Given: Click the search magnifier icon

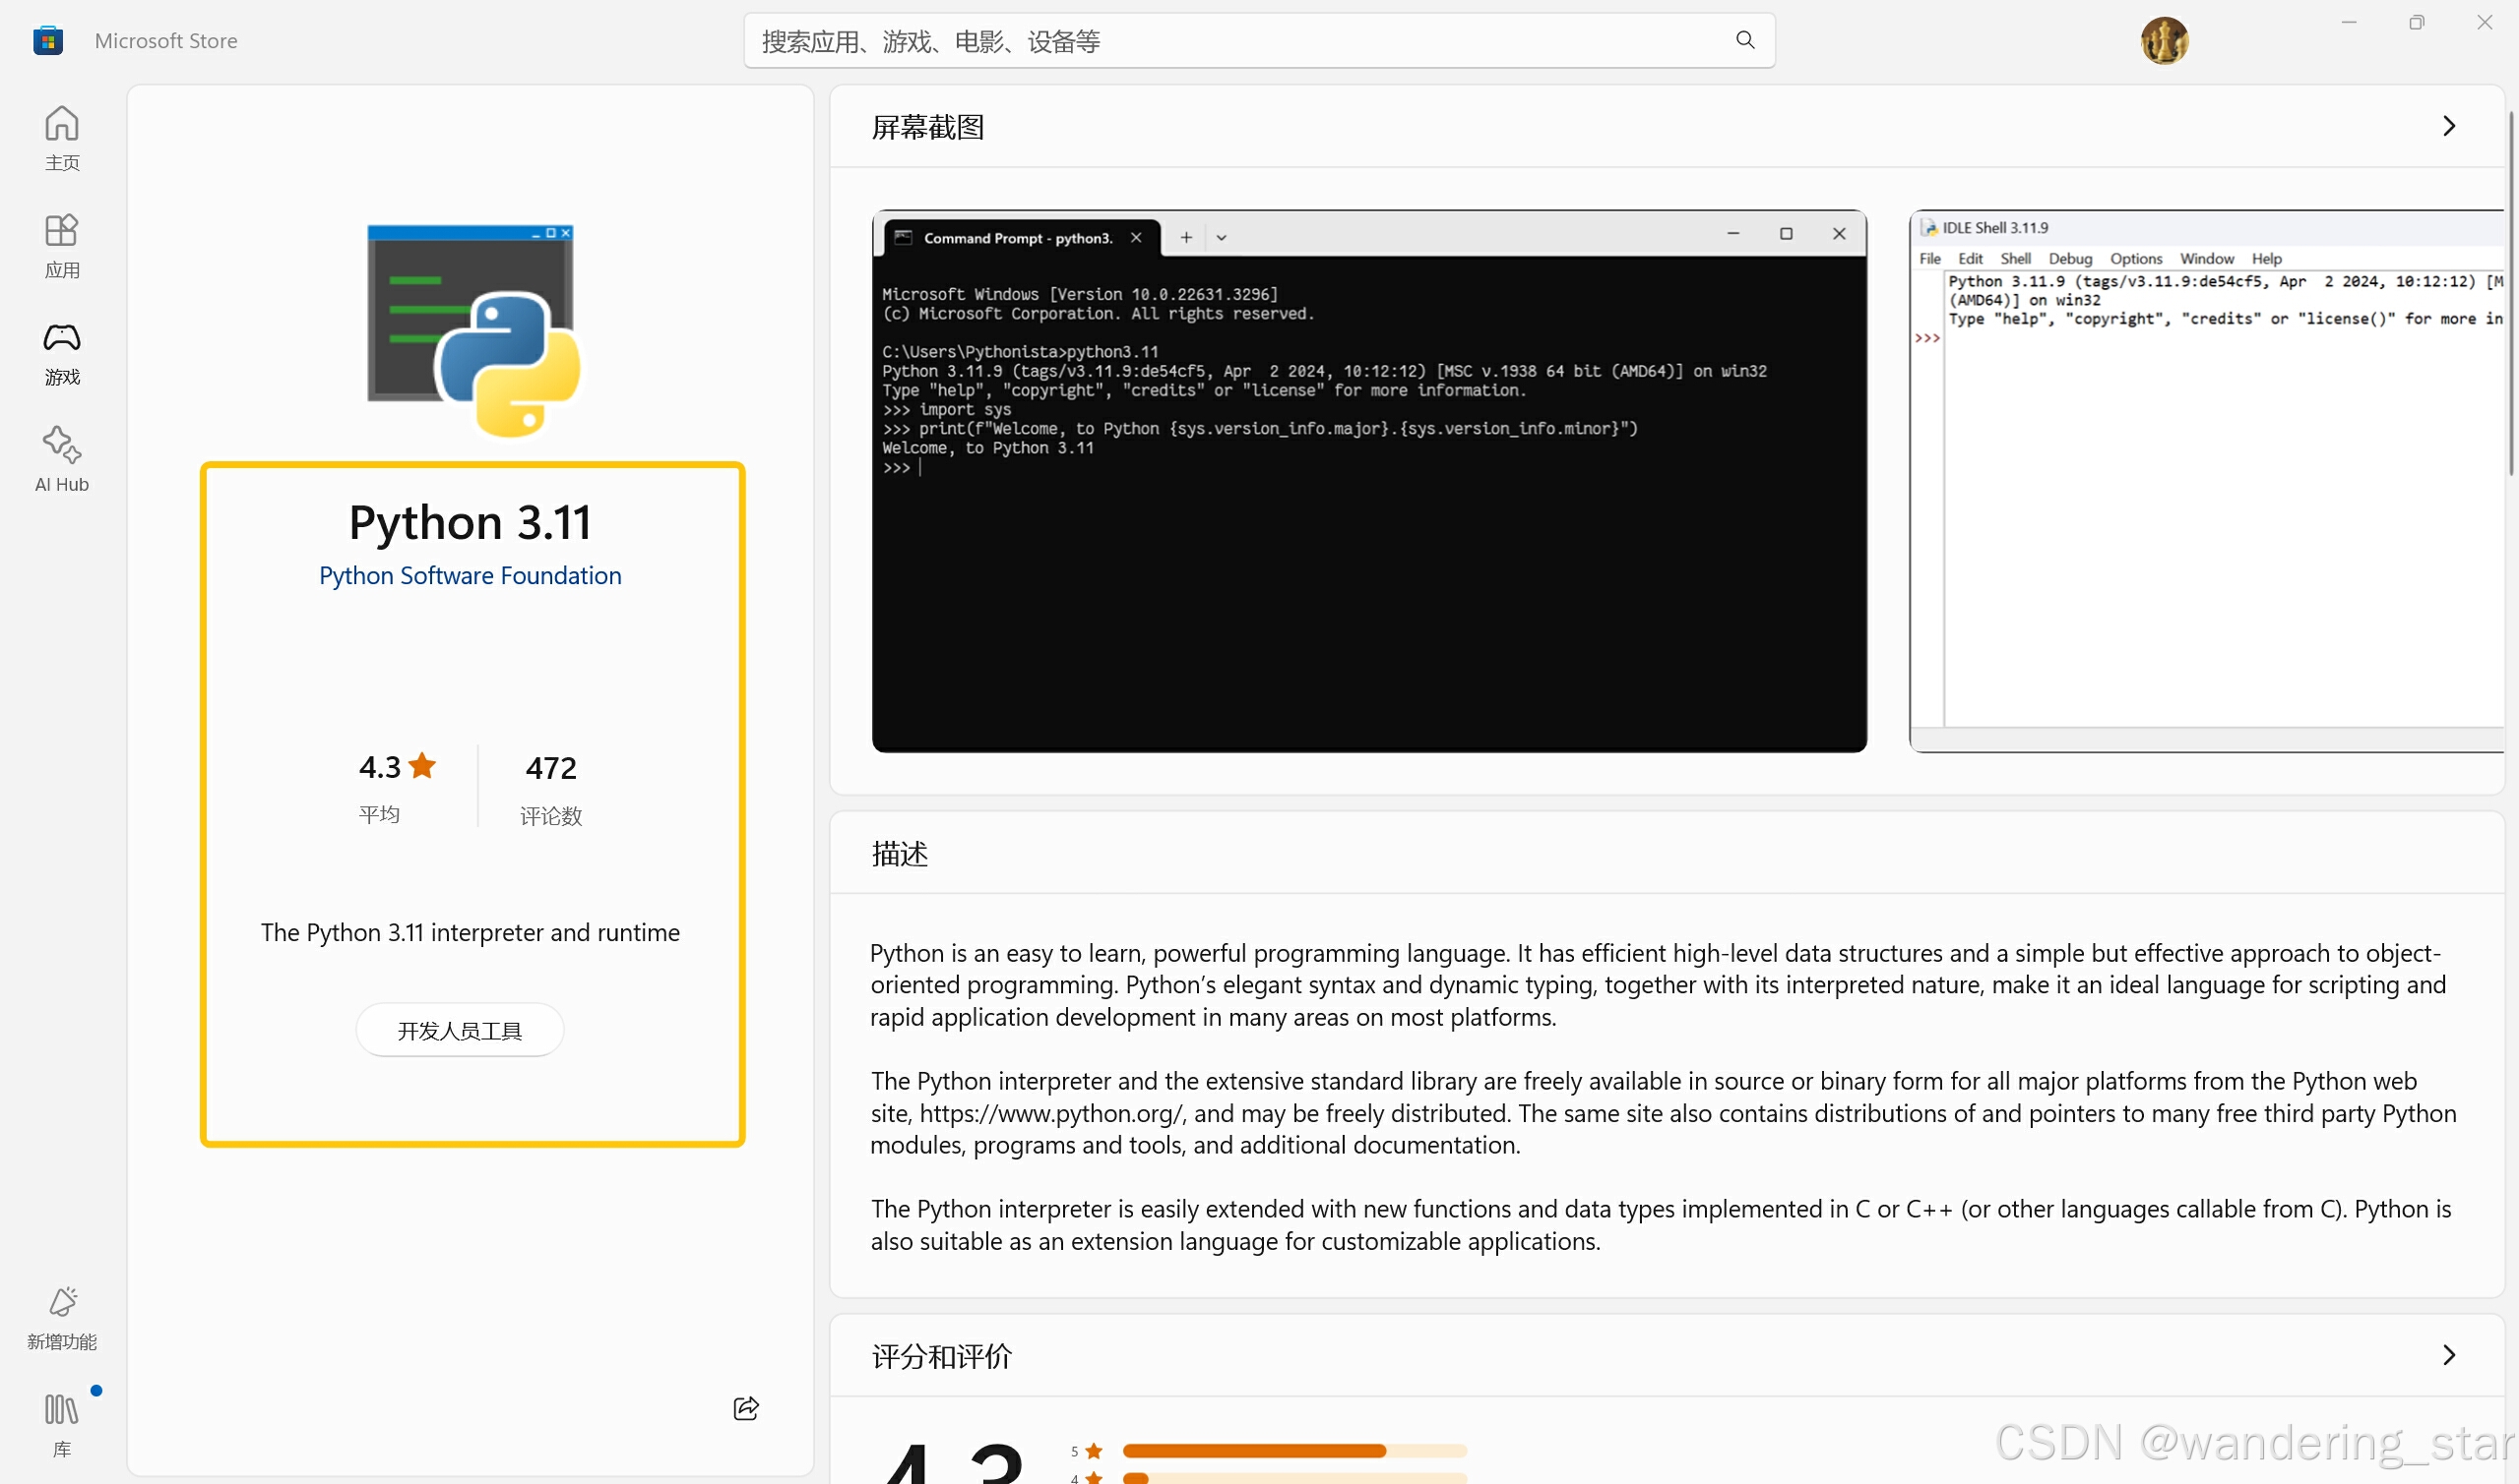Looking at the screenshot, I should click(1744, 40).
